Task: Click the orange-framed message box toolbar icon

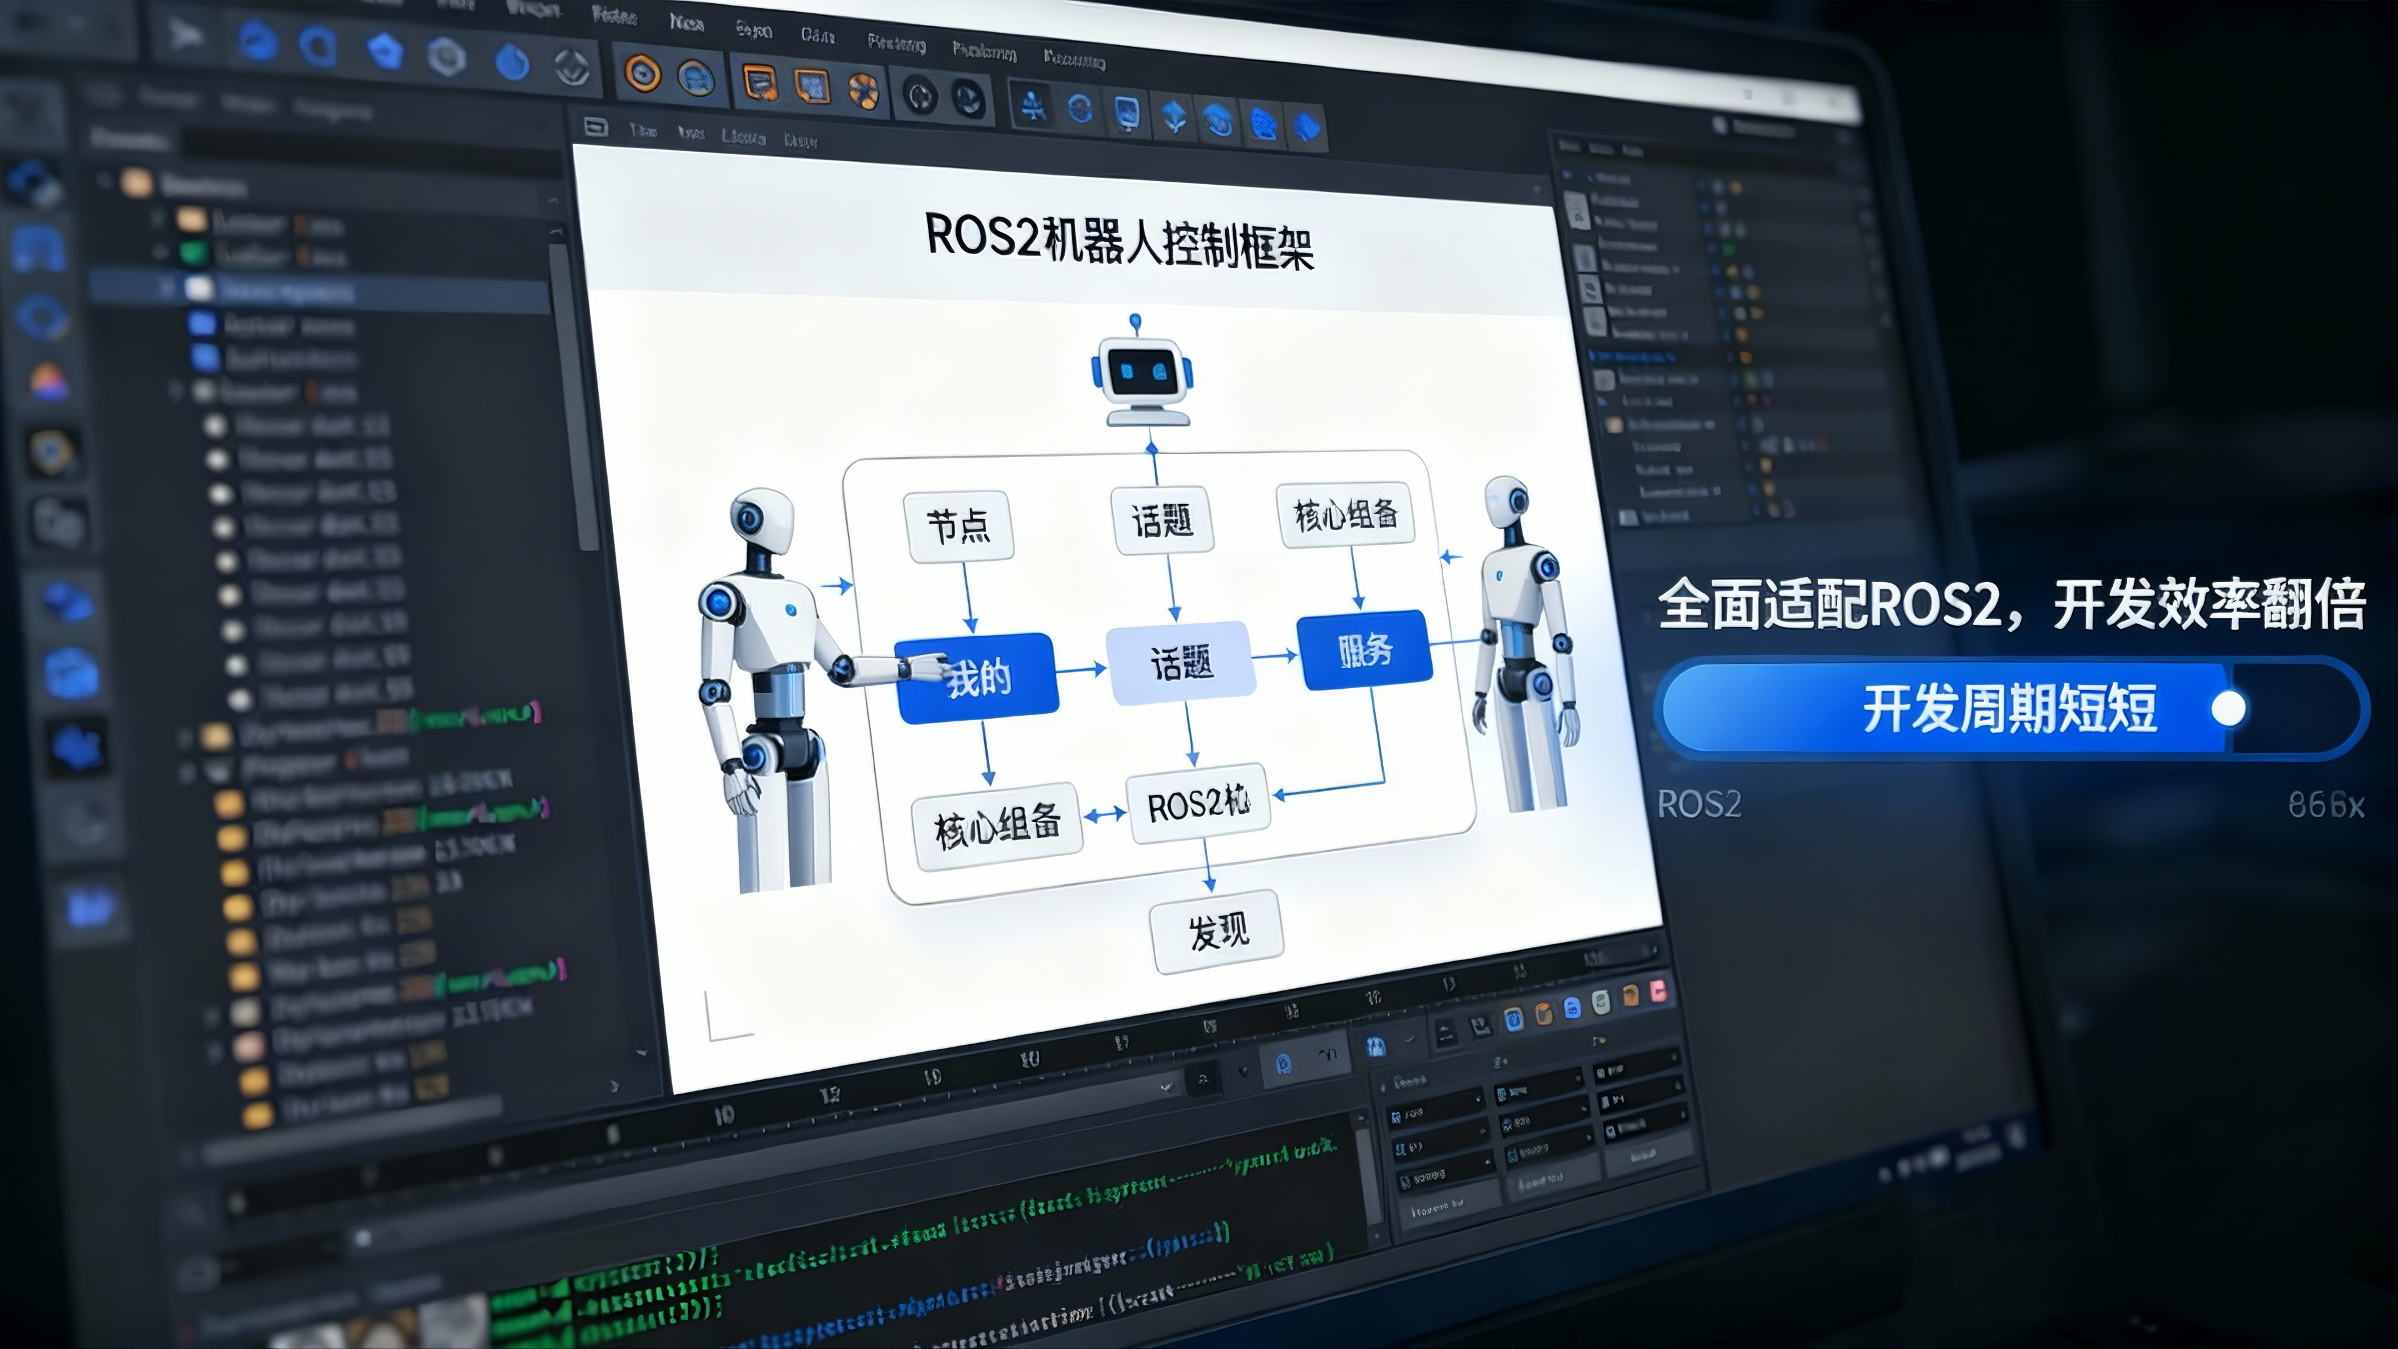Action: click(x=759, y=84)
